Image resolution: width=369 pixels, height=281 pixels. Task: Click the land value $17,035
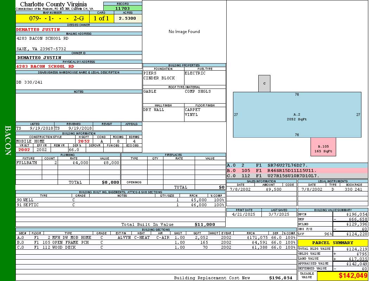[358, 259]
